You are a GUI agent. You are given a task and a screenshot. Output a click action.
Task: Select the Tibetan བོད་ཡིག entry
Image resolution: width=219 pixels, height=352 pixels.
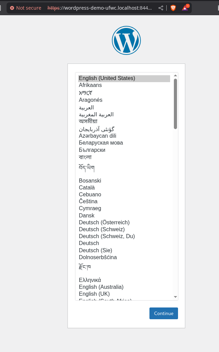(x=124, y=168)
